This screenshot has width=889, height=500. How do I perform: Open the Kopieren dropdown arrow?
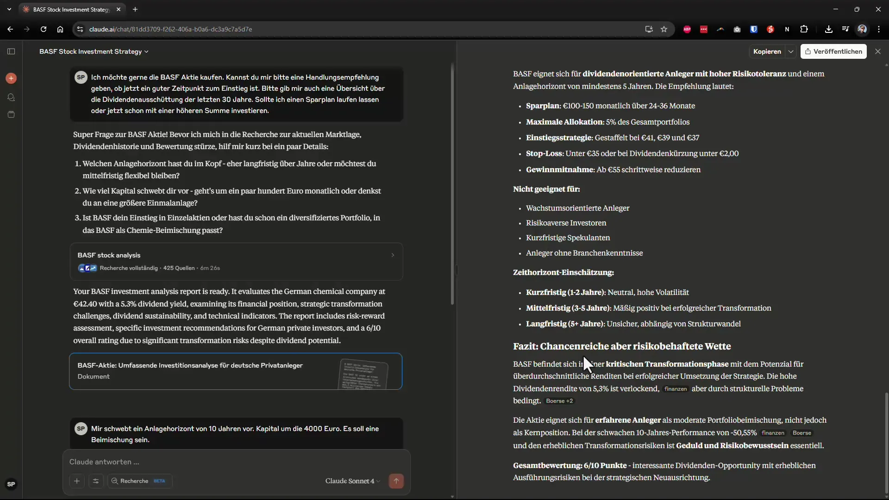(x=791, y=51)
